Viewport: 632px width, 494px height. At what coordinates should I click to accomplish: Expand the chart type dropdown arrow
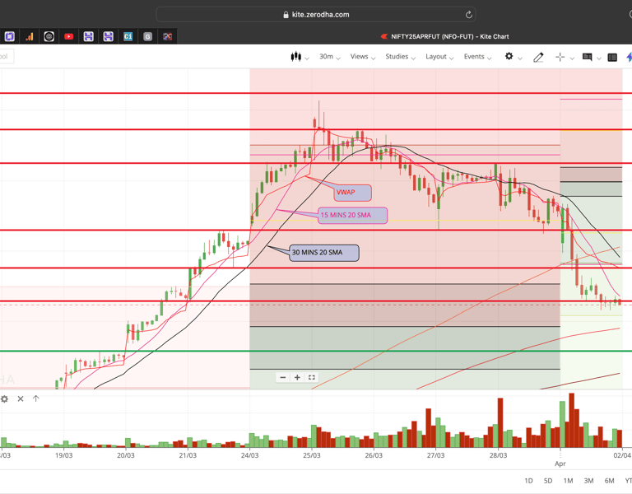tap(307, 58)
